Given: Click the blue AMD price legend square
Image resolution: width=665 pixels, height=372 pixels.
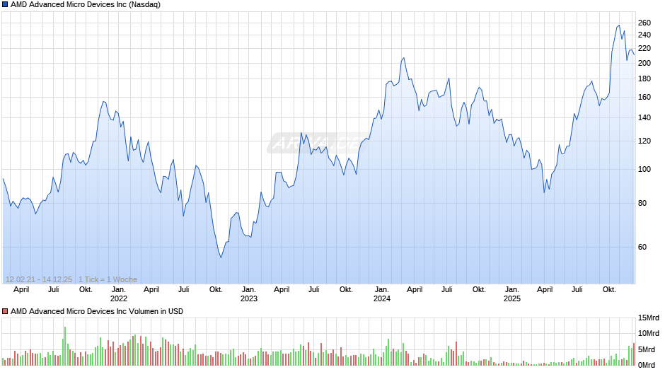Looking at the screenshot, I should click(5, 5).
